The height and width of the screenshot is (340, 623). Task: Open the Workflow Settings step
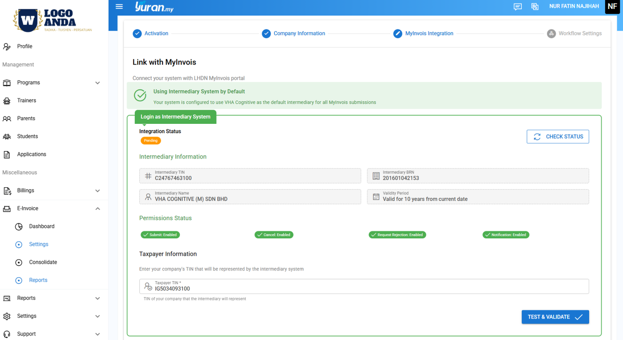tap(574, 33)
